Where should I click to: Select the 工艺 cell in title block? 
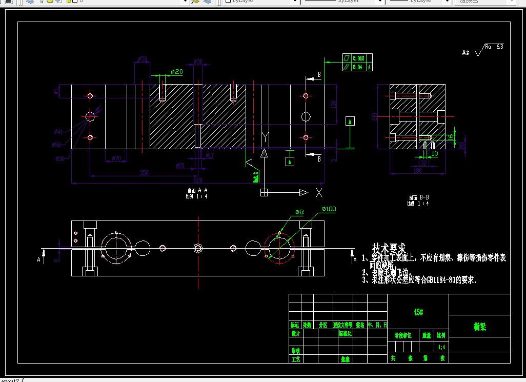tap(296, 359)
